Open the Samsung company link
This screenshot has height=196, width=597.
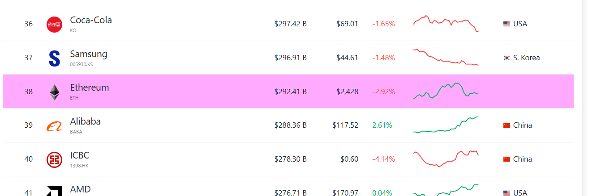point(89,54)
